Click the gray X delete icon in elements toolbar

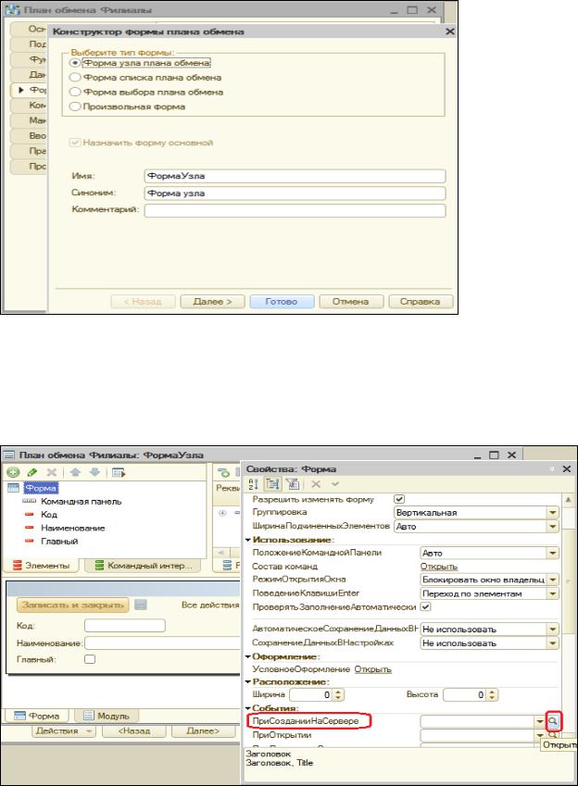pyautogui.click(x=51, y=472)
